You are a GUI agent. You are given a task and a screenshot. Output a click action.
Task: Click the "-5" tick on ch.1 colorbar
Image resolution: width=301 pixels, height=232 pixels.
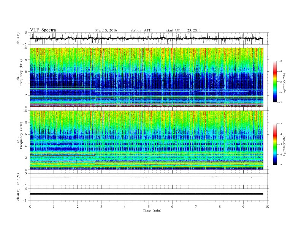tap(280, 82)
